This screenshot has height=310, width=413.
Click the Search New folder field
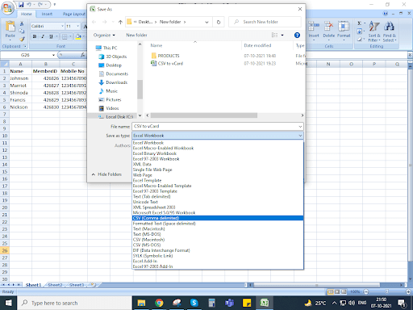point(265,22)
